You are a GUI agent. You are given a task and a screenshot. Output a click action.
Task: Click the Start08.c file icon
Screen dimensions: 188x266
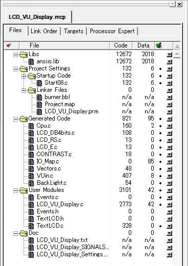(39, 83)
